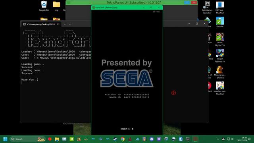Viewport: 254px width, 143px height.
Task: Open the red diamond app in taskbar
Action: tap(50, 139)
